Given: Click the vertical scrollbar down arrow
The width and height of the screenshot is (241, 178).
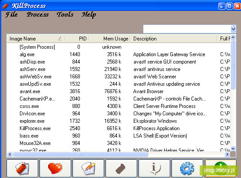Looking at the screenshot, I should tap(233, 148).
